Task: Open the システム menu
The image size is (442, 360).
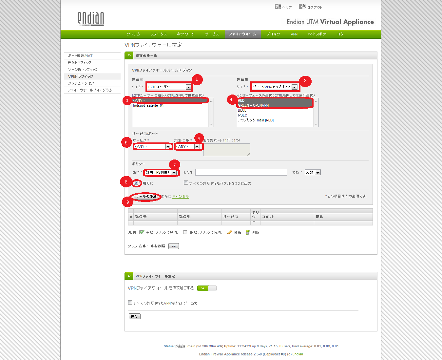Action: 133,34
